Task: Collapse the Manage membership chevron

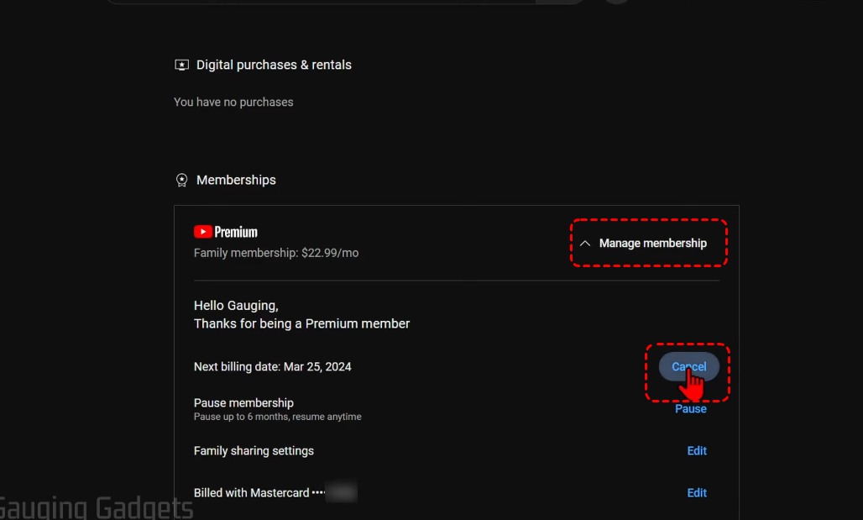Action: [585, 244]
